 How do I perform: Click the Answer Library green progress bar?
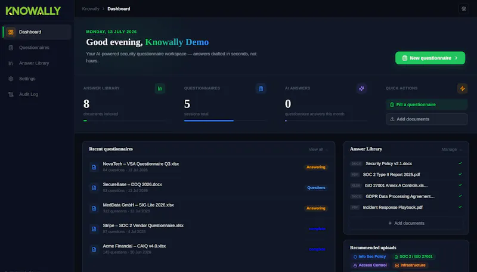tap(125, 120)
